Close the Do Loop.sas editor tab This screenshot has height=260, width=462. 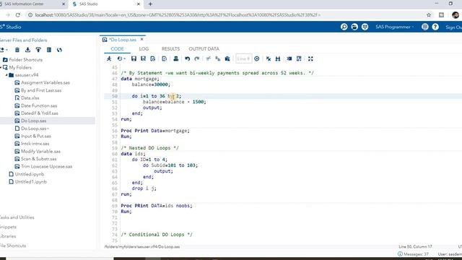(141, 39)
